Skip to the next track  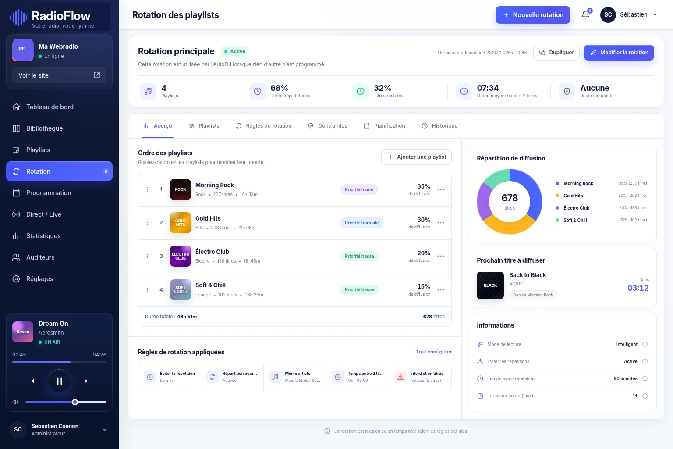point(86,381)
